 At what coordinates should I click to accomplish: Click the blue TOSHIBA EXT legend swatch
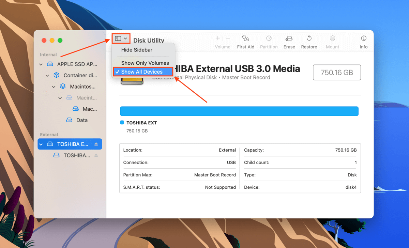coord(122,123)
